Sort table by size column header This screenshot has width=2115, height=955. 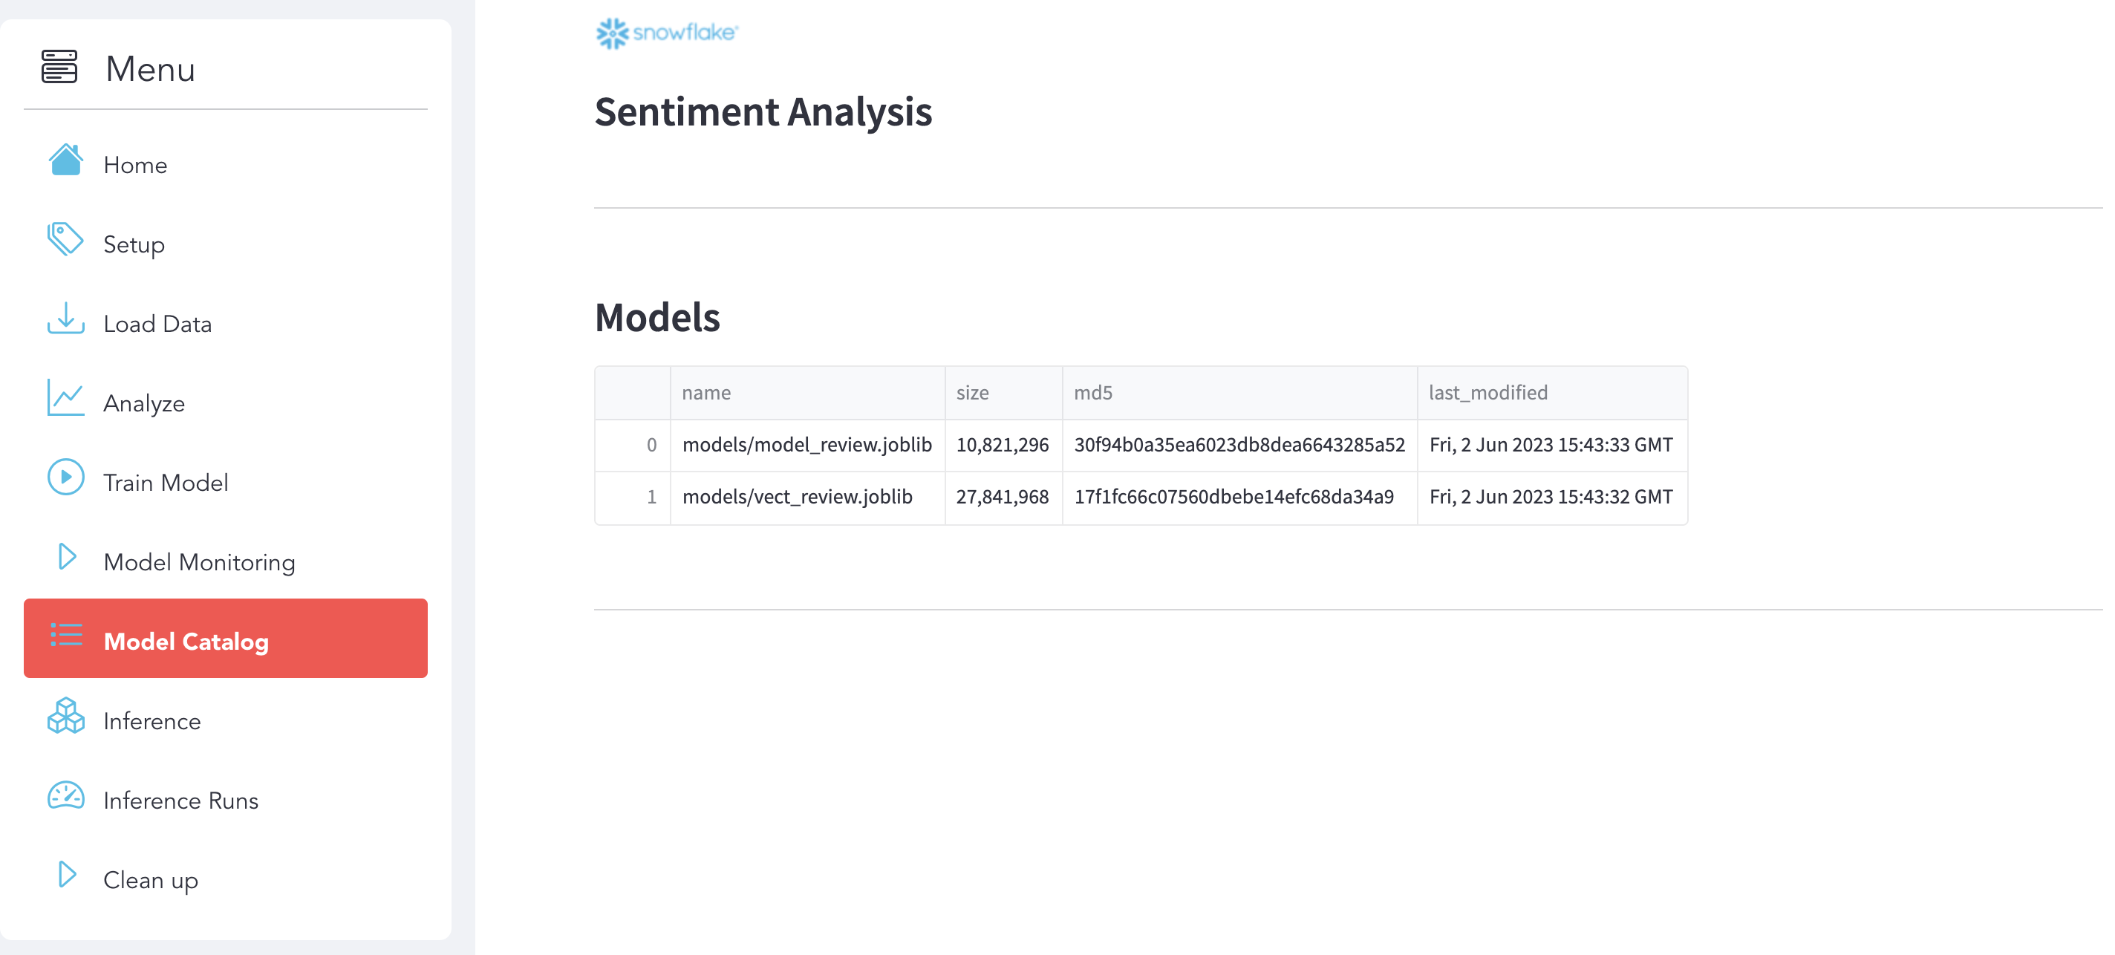point(972,394)
